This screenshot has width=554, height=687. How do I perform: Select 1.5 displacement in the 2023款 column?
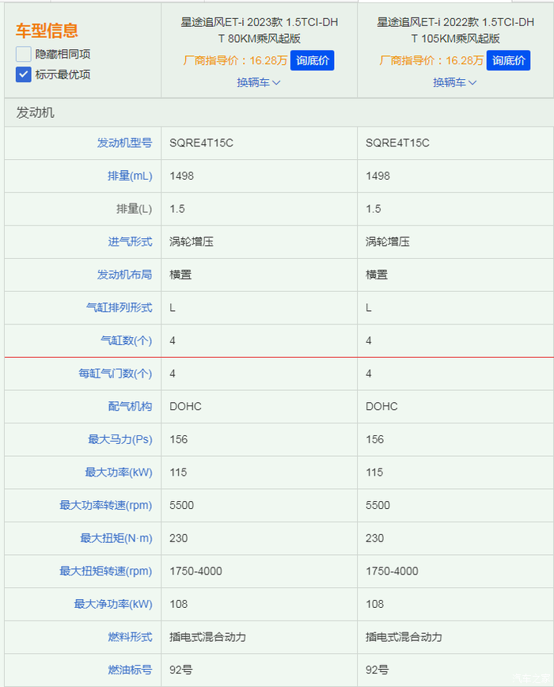[177, 209]
